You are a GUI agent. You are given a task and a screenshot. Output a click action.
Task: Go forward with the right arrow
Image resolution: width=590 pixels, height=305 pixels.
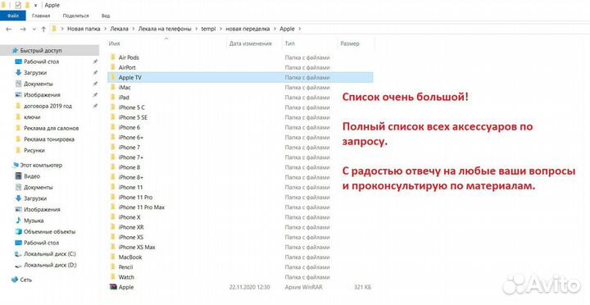[x=23, y=29]
